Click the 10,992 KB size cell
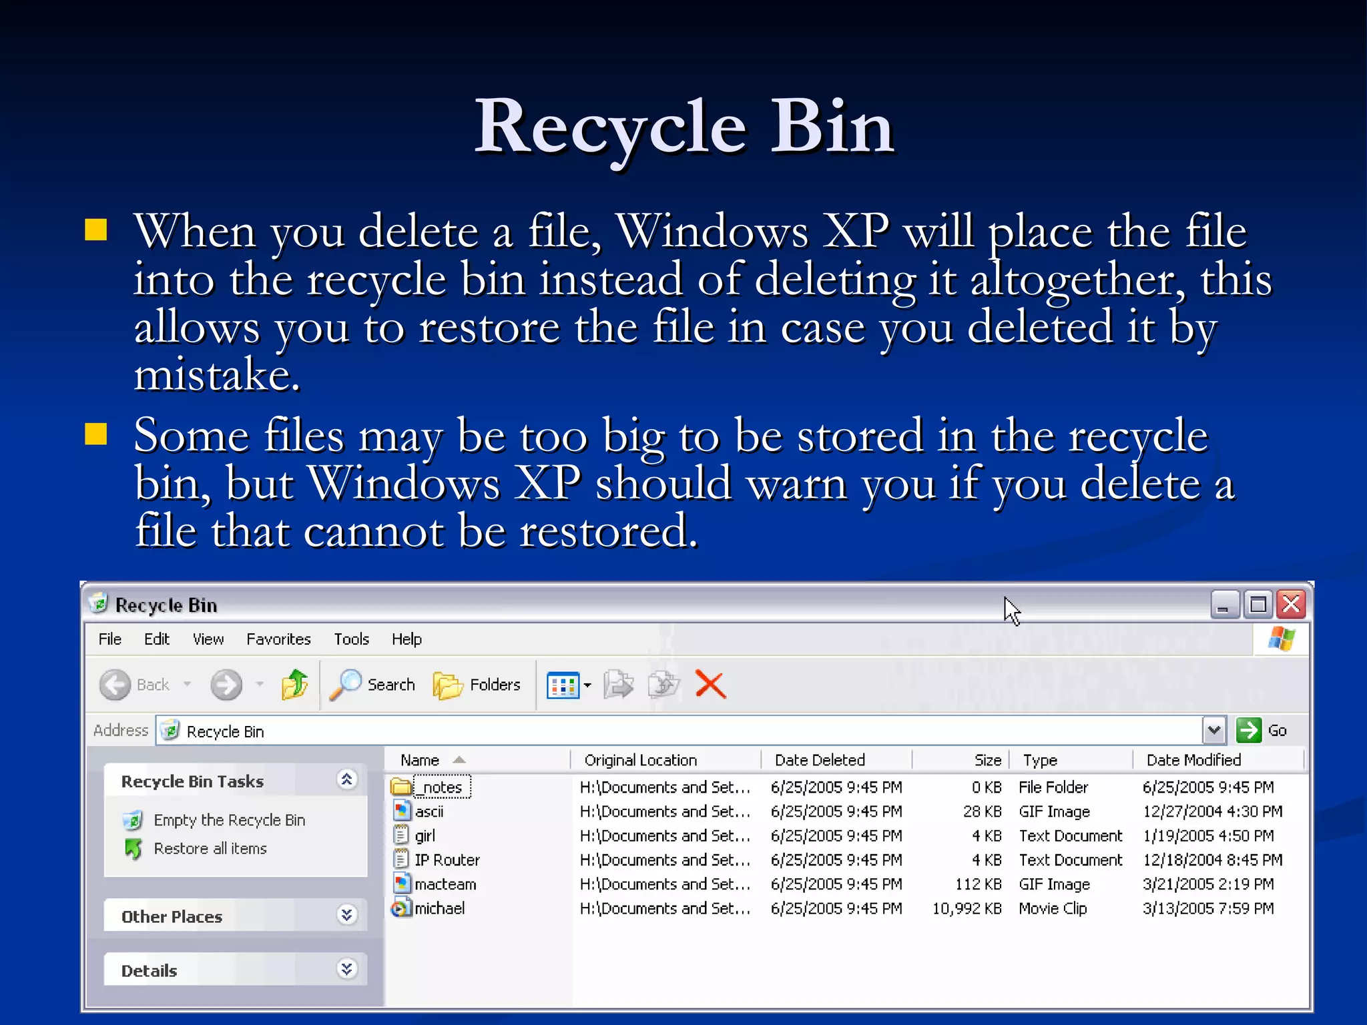Screen dimensions: 1367x1025 coord(967,908)
